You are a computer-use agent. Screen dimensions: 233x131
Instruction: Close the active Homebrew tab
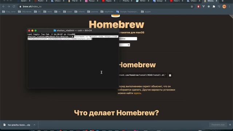click(217, 1)
